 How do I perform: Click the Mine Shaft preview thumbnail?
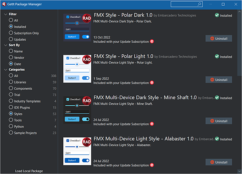[x=77, y=110]
